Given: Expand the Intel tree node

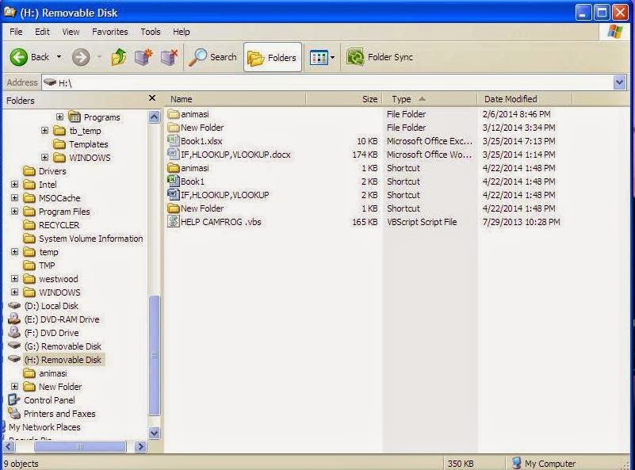Looking at the screenshot, I should [14, 185].
